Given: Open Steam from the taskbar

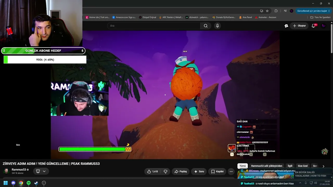Looking at the screenshot, I should 36,183.
